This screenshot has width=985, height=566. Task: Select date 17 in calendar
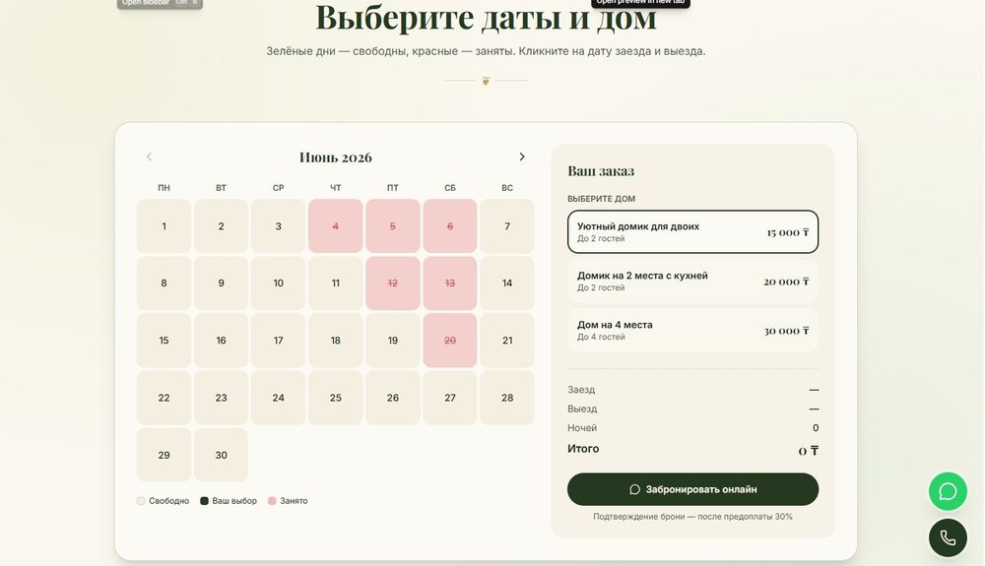tap(279, 341)
